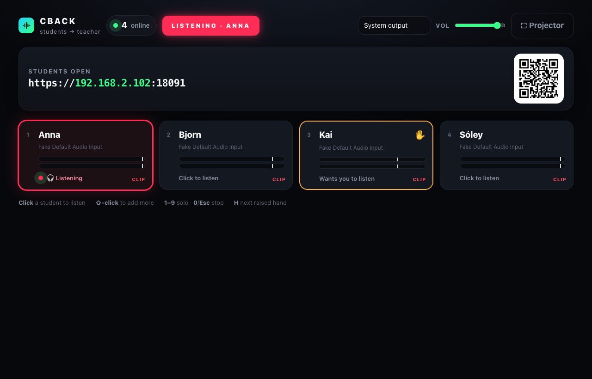The width and height of the screenshot is (592, 379).
Task: Open the System output dropdown
Action: (395, 25)
